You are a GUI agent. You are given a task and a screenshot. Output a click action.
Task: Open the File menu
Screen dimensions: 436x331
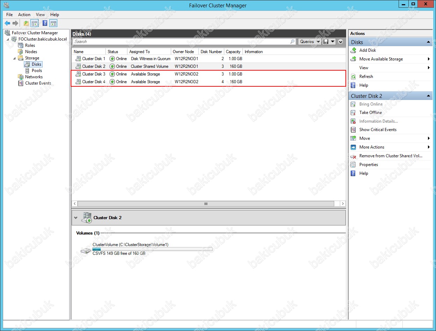(9, 15)
